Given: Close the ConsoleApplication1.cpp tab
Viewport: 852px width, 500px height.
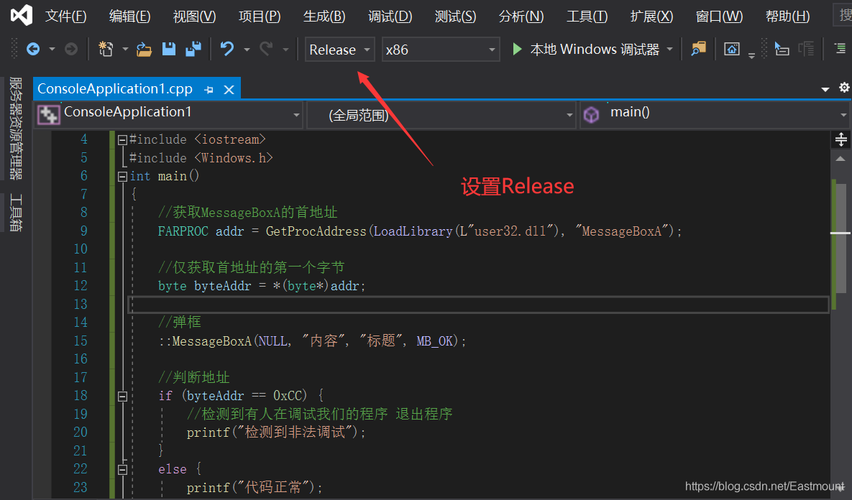Looking at the screenshot, I should 229,90.
